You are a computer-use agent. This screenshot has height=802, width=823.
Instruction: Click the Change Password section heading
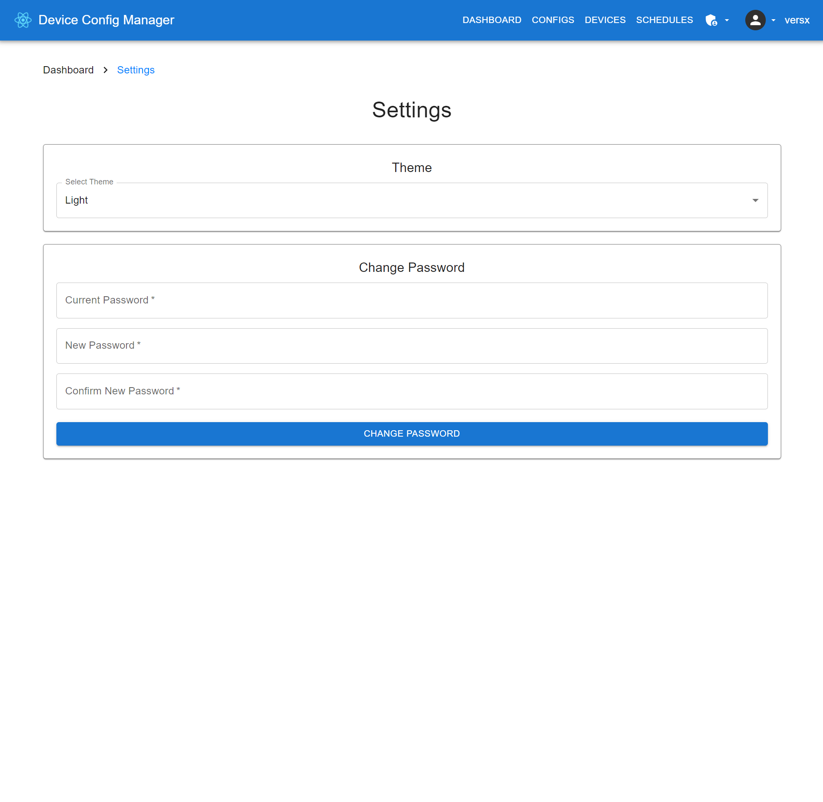click(412, 268)
